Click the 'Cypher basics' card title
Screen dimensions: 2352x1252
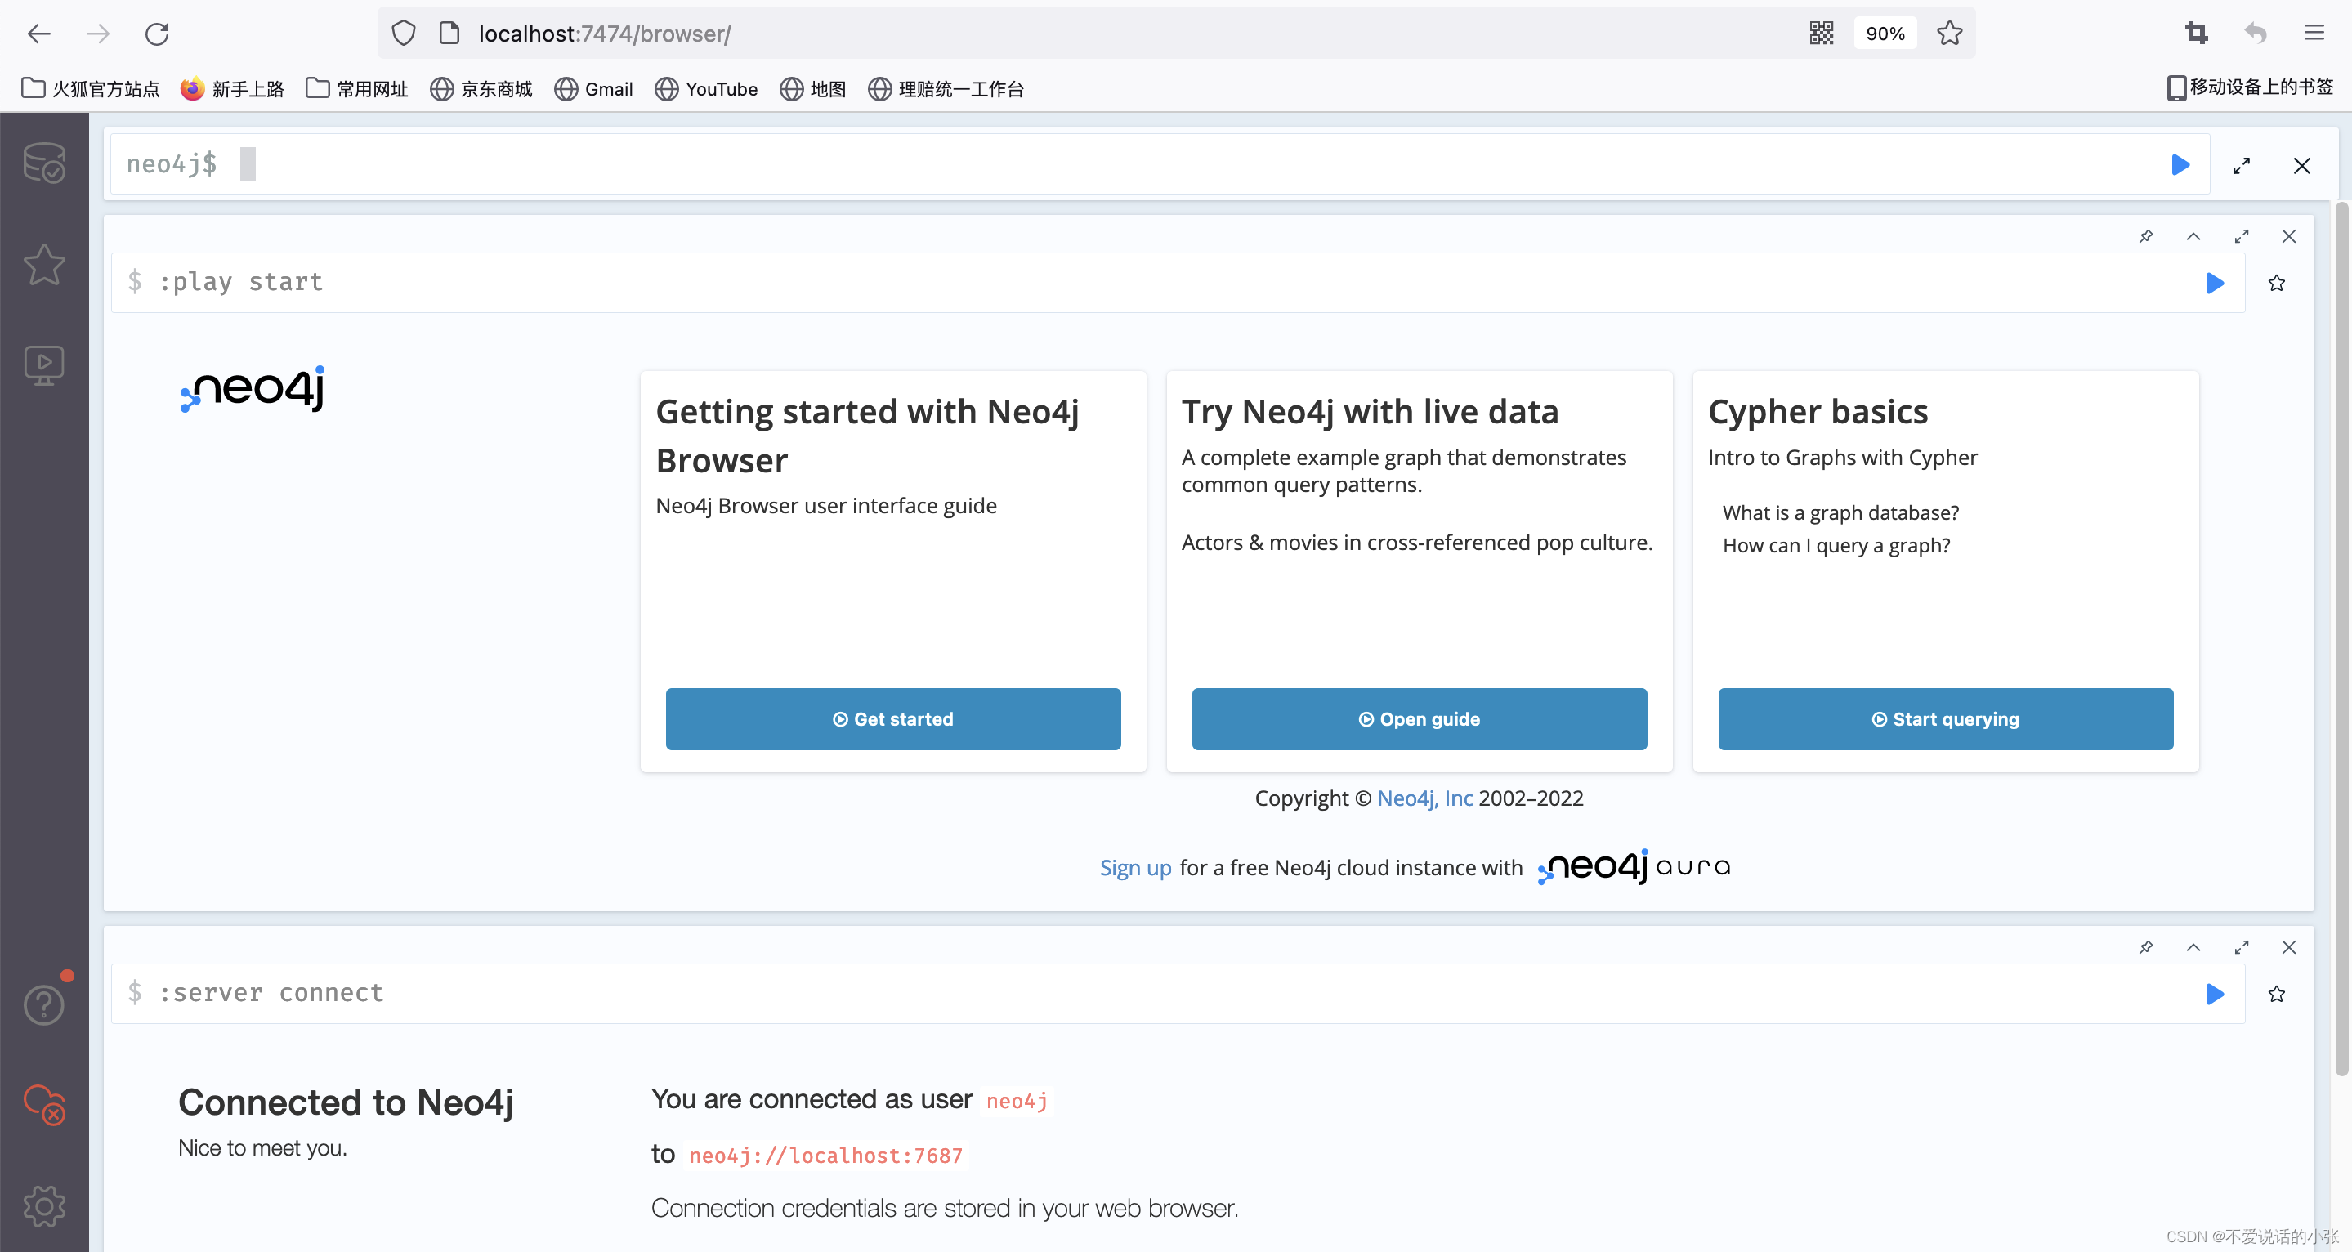coord(1818,412)
